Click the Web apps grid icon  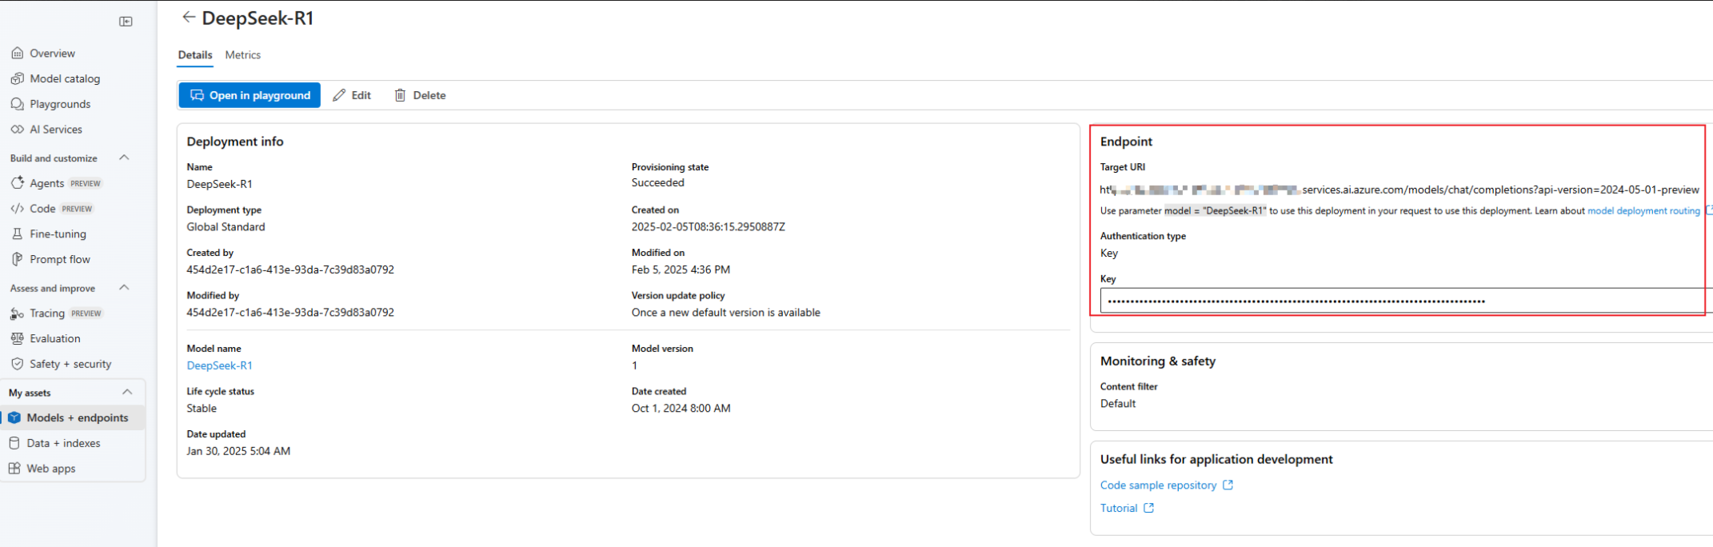point(14,469)
